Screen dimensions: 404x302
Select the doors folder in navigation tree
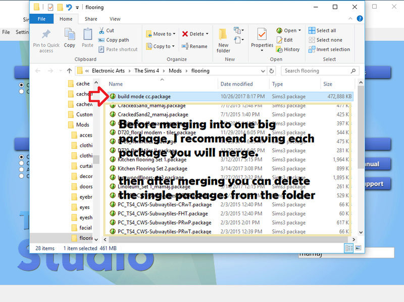82,186
